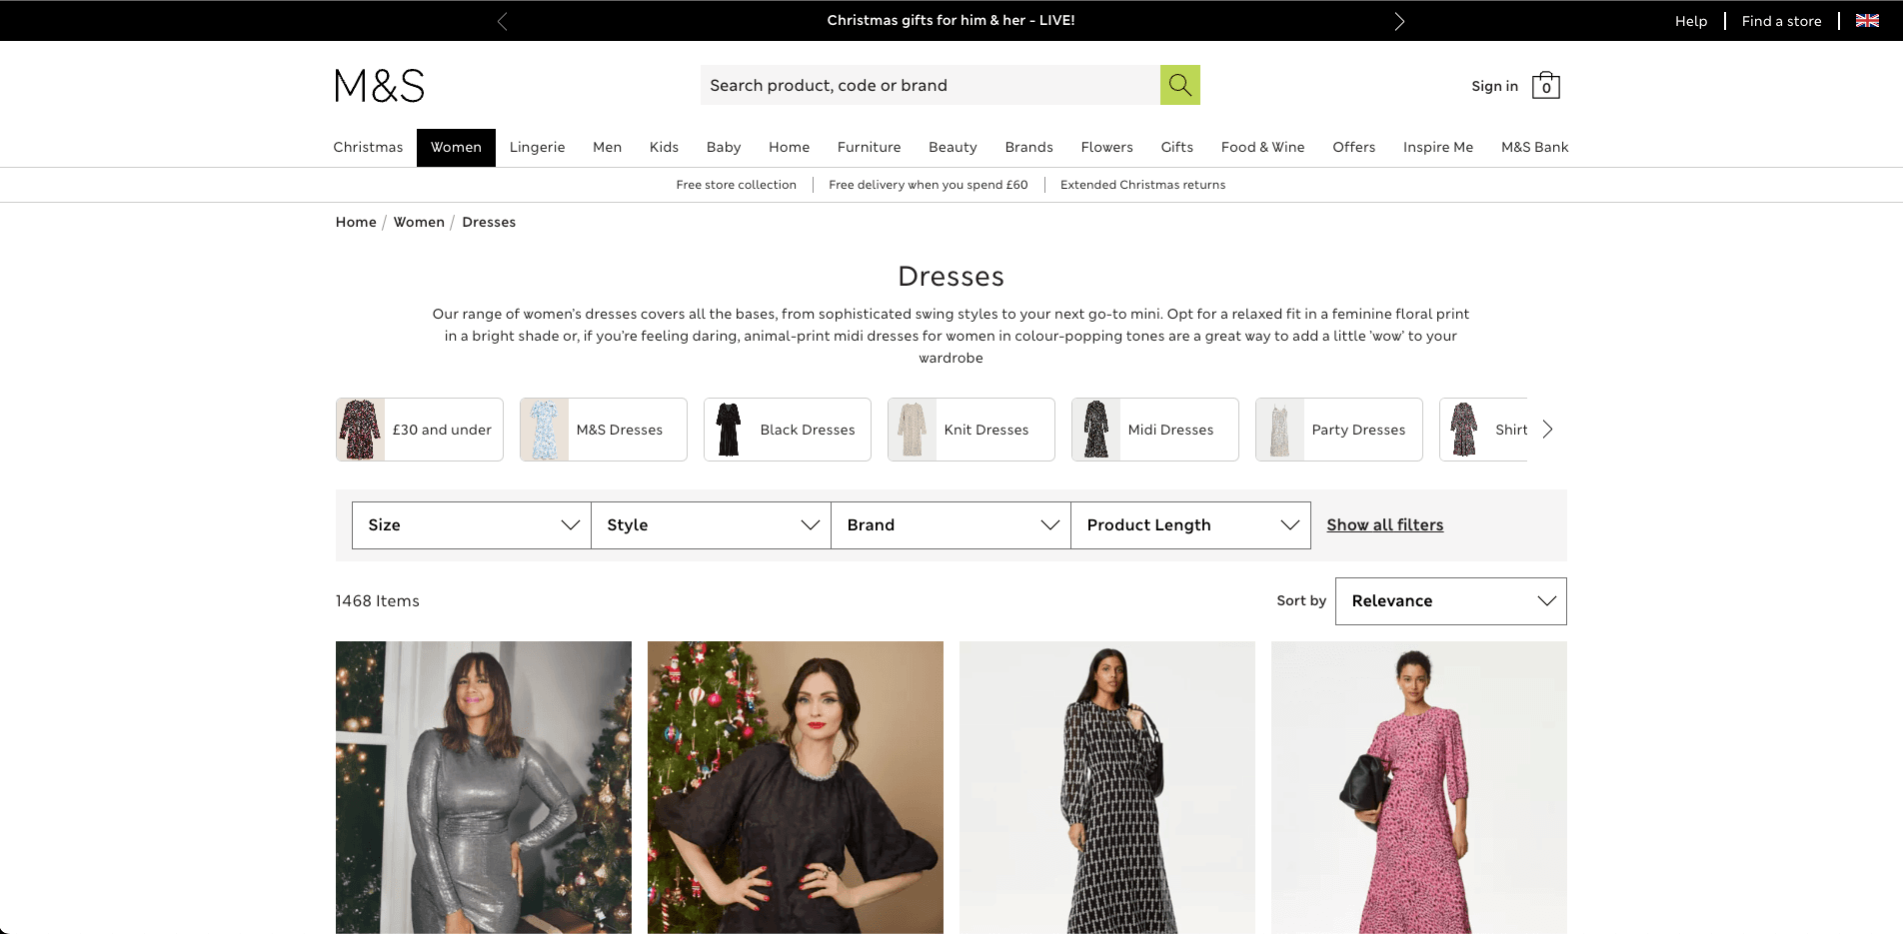Select the £30 and under chip

point(420,430)
